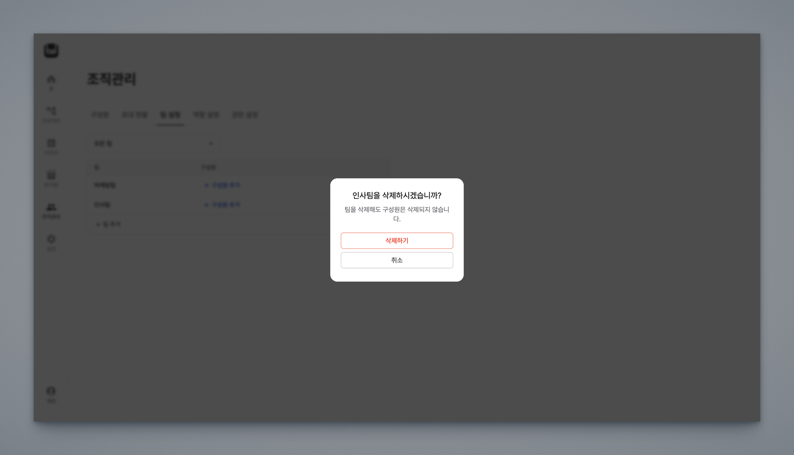
Task: Switch to the 구성원 tab
Action: pyautogui.click(x=100, y=115)
